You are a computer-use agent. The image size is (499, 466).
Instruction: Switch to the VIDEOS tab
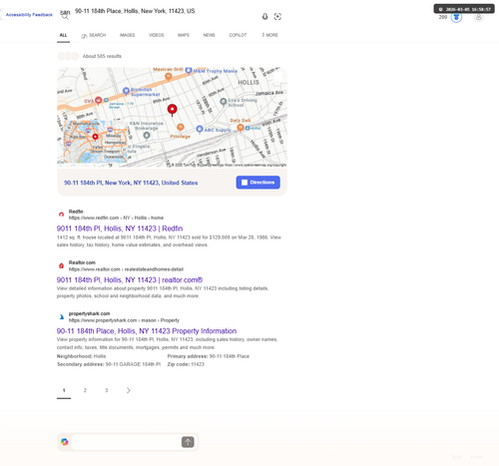tap(157, 35)
